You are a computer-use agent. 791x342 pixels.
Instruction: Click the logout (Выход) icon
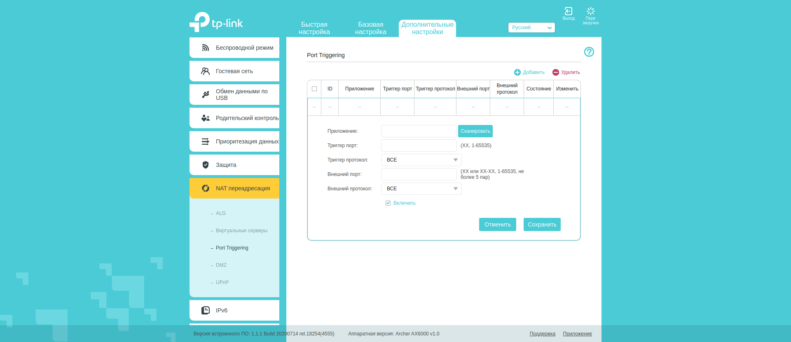click(x=568, y=12)
